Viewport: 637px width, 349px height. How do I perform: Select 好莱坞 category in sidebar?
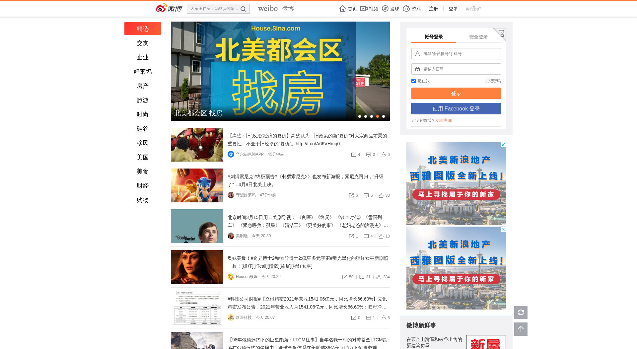143,72
